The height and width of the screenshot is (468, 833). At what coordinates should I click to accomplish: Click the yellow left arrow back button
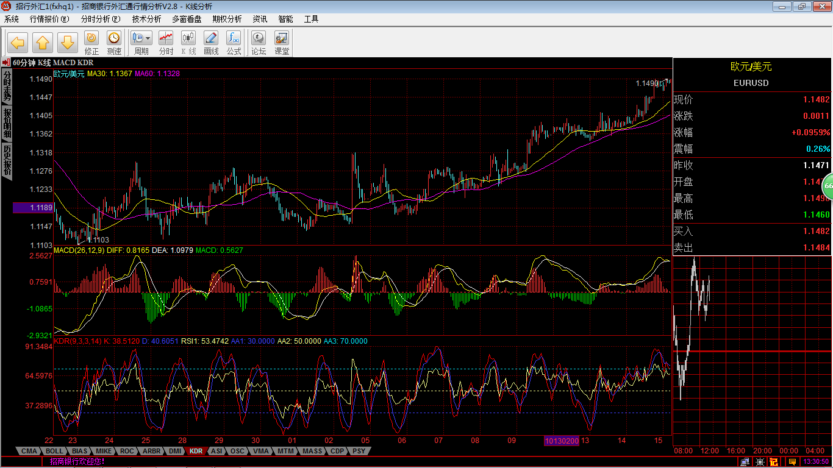18,43
